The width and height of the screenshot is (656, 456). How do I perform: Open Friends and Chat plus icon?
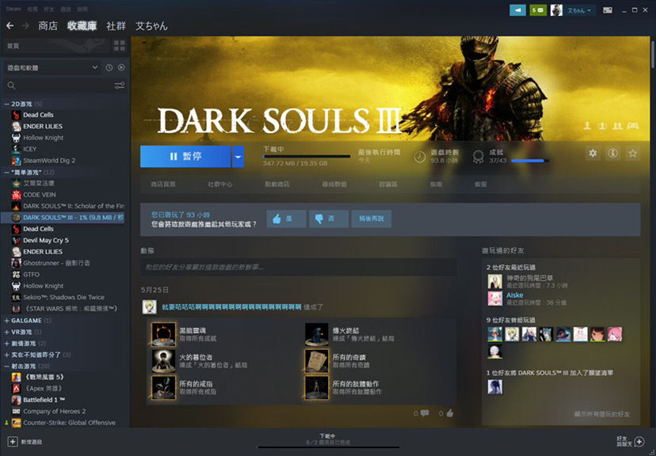(x=639, y=442)
